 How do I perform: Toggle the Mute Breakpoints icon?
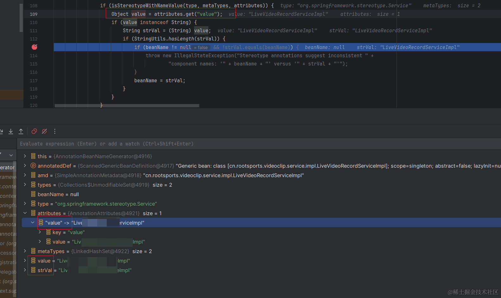pos(44,131)
